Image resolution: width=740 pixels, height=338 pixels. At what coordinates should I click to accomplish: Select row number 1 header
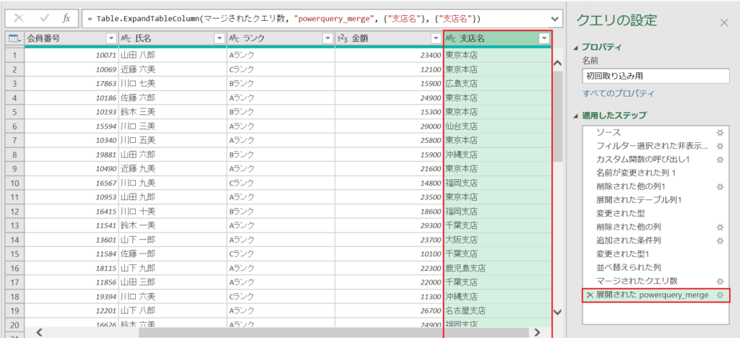click(14, 56)
